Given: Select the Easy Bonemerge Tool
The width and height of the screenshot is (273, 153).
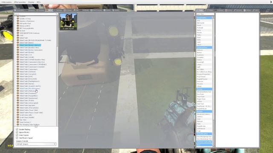Looking at the screenshot, I should [x=204, y=139].
